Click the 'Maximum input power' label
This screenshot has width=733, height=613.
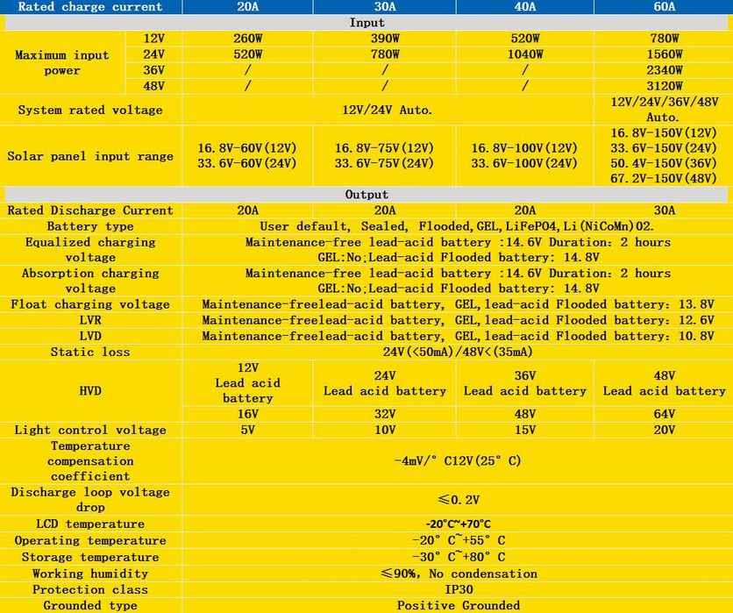point(62,62)
